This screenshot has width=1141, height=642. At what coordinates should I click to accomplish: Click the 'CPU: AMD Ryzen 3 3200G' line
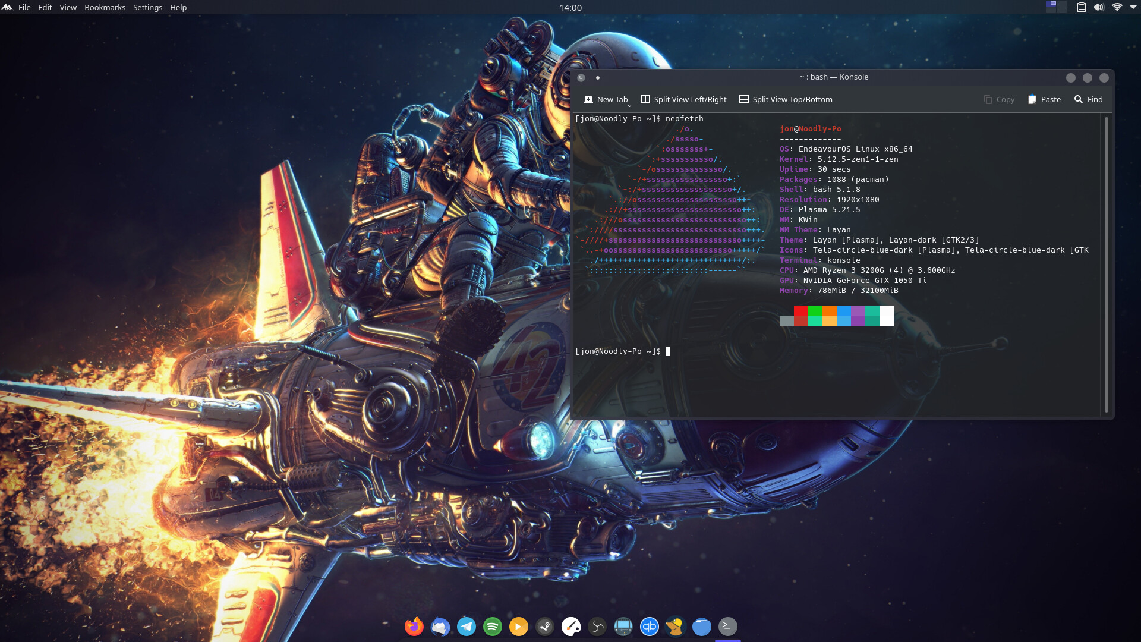pyautogui.click(x=867, y=270)
